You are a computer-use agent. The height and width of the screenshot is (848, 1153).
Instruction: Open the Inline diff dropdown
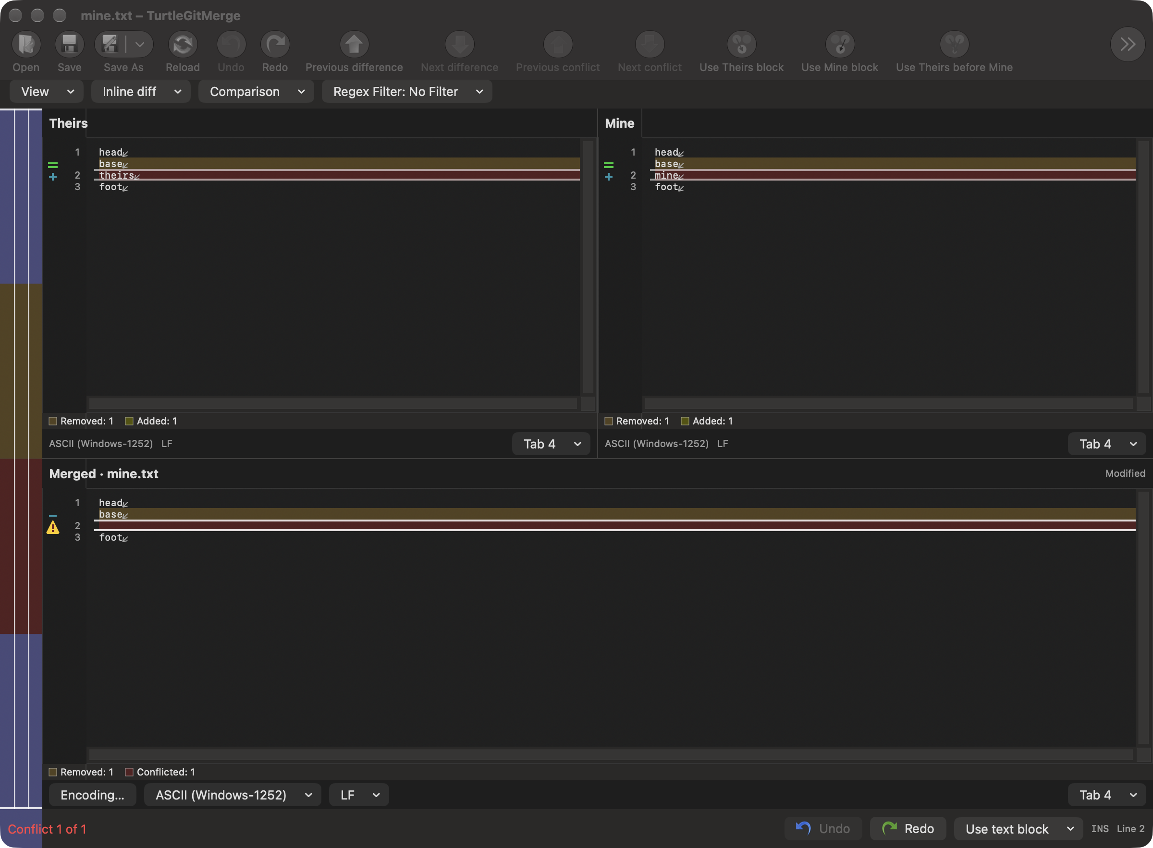pyautogui.click(x=141, y=91)
